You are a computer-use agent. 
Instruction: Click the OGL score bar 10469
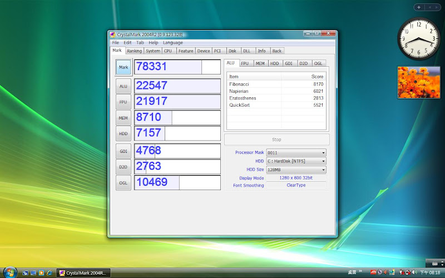point(177,183)
